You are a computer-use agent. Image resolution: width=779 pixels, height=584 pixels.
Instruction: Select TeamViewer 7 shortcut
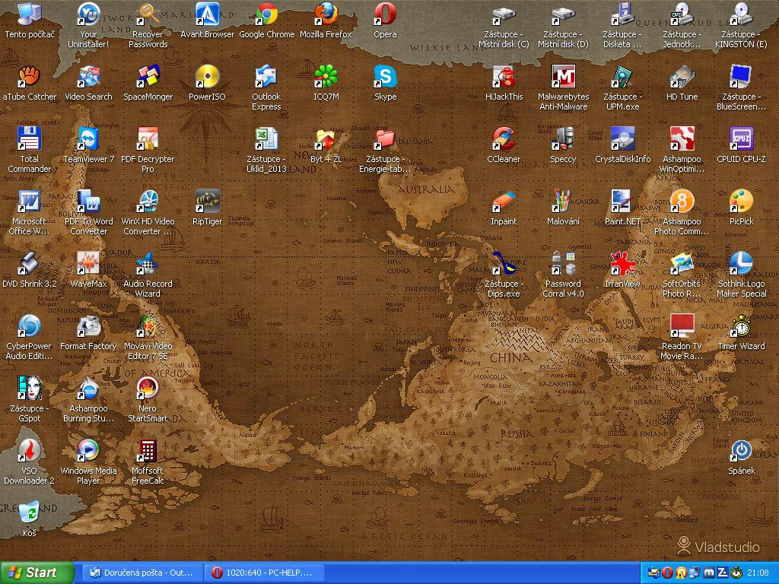(88, 138)
